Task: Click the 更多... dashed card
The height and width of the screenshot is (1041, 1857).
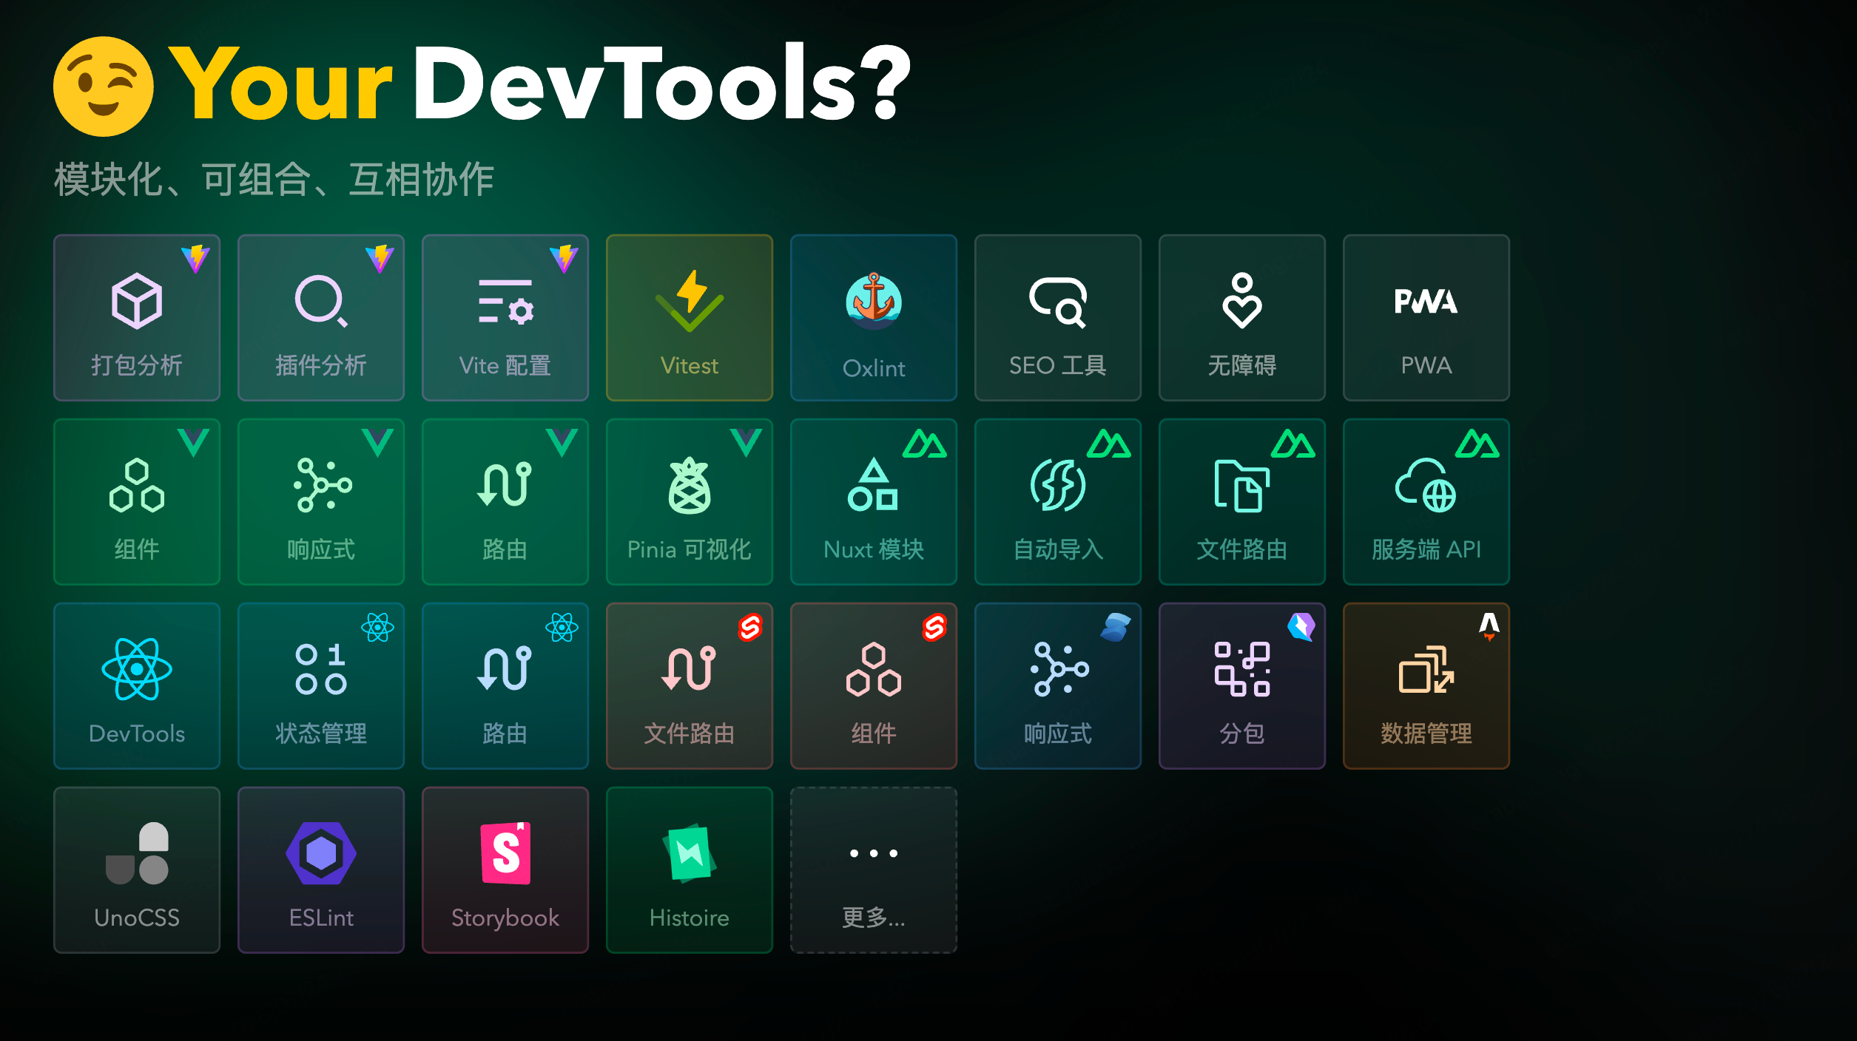Action: [874, 870]
